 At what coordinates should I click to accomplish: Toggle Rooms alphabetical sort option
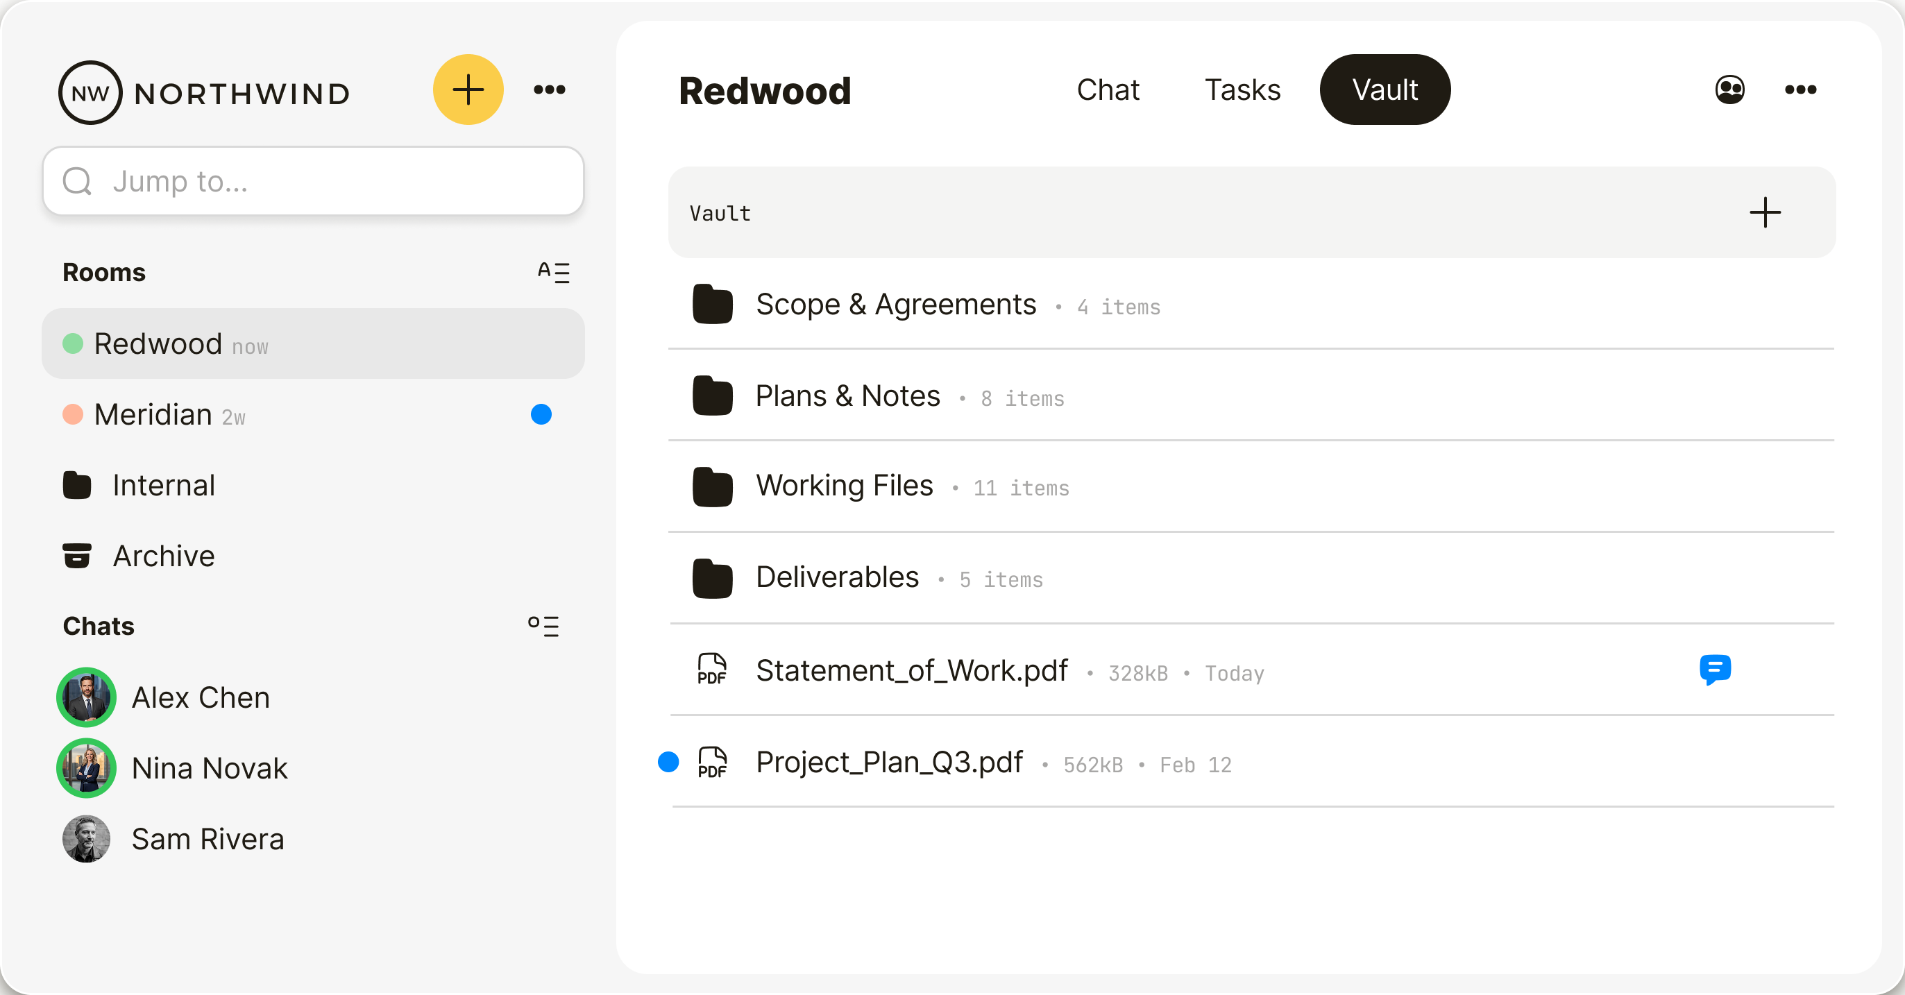(553, 272)
